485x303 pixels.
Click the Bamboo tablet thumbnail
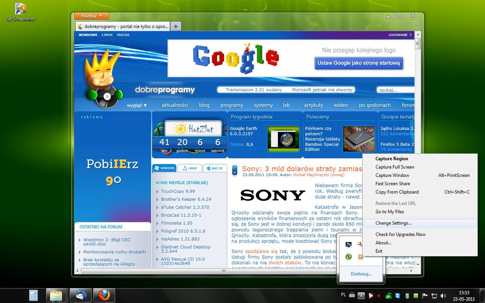tap(359, 139)
